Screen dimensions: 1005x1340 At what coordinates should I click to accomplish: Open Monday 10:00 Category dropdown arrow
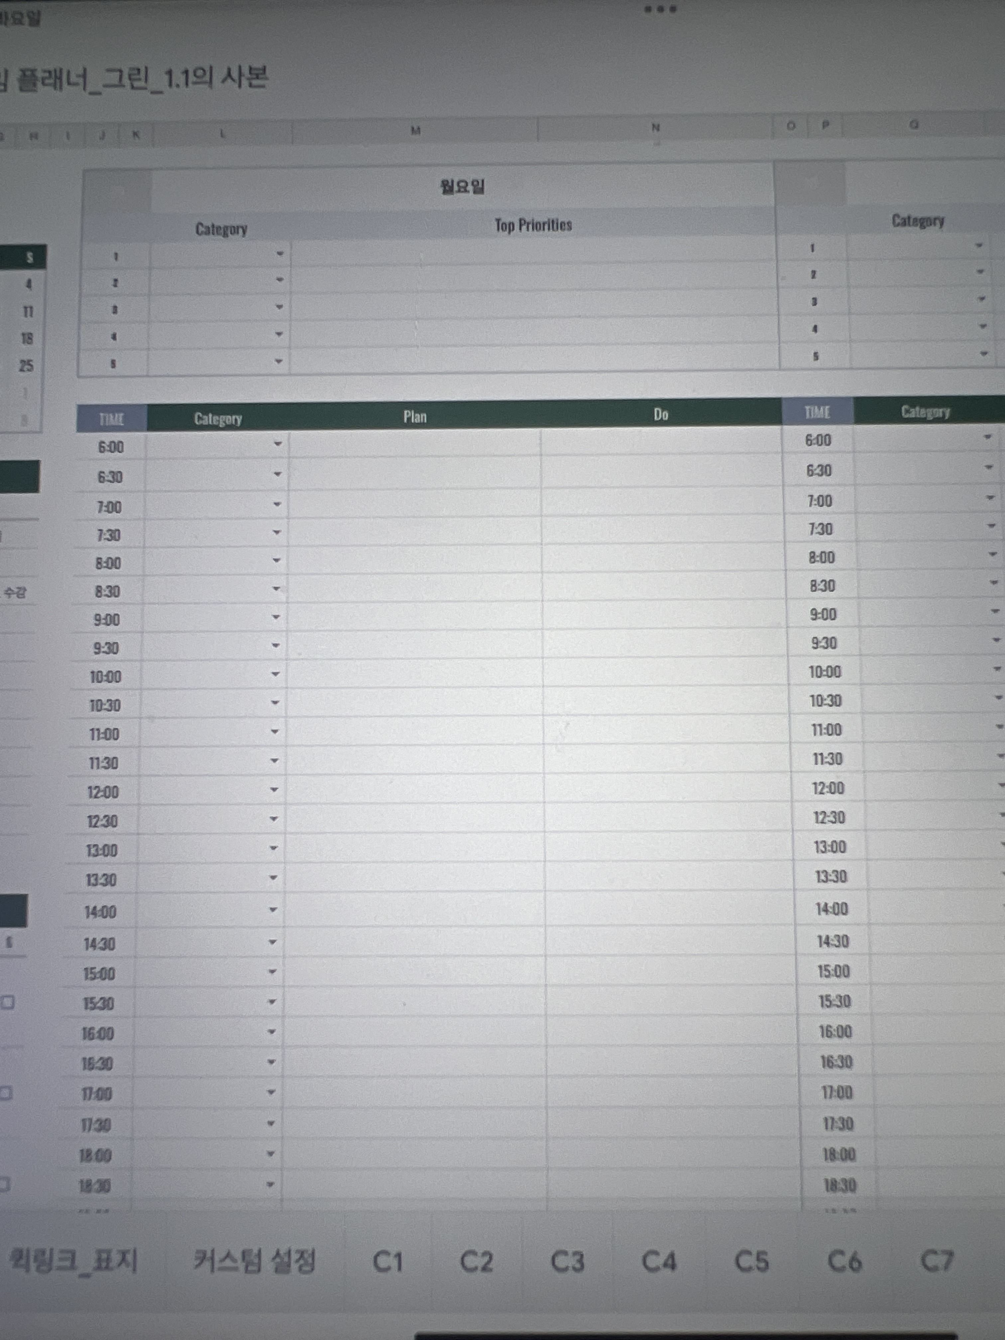point(275,674)
